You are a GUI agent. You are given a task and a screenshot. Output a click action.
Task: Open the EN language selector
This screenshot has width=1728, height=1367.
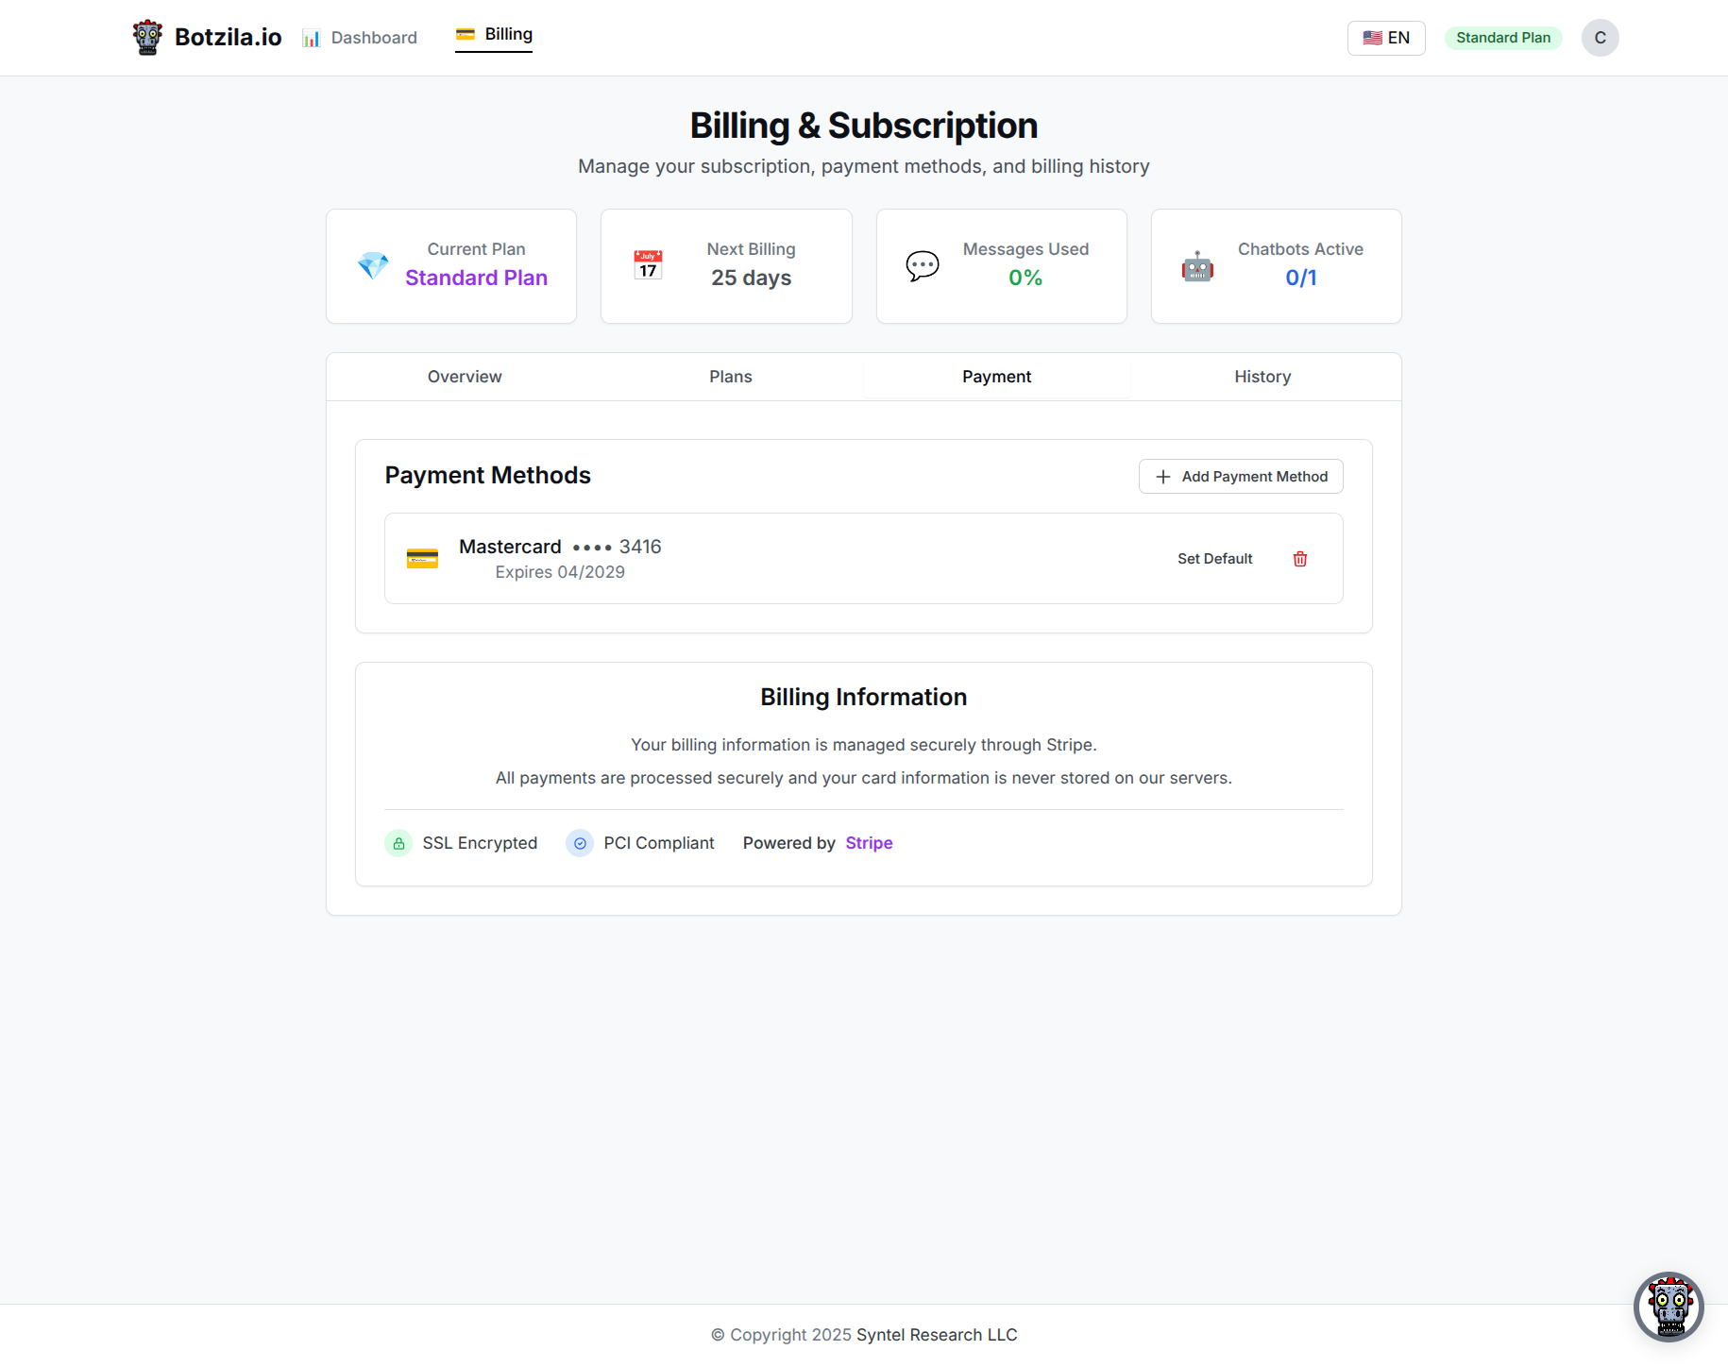(x=1386, y=38)
